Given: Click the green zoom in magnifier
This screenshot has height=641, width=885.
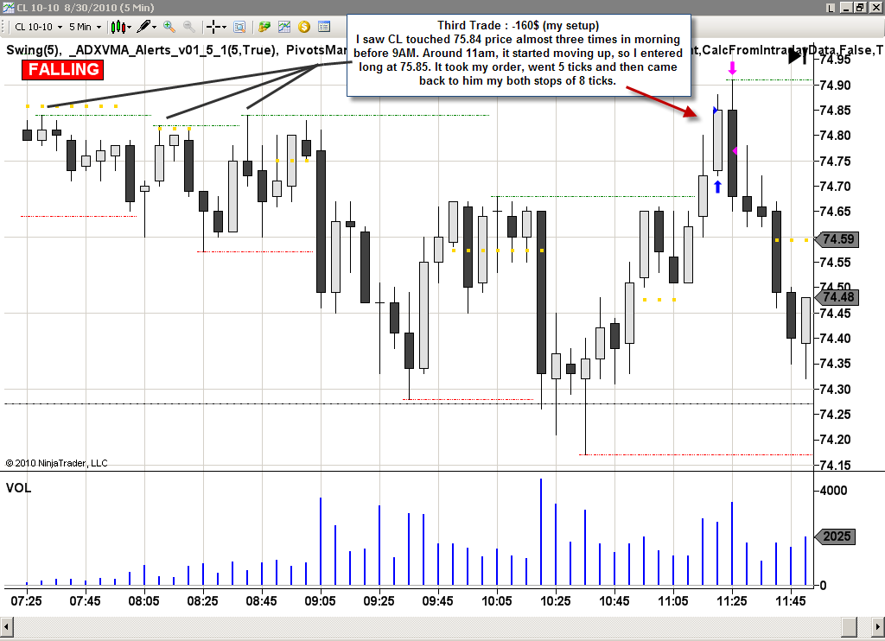Looking at the screenshot, I should pyautogui.click(x=169, y=27).
